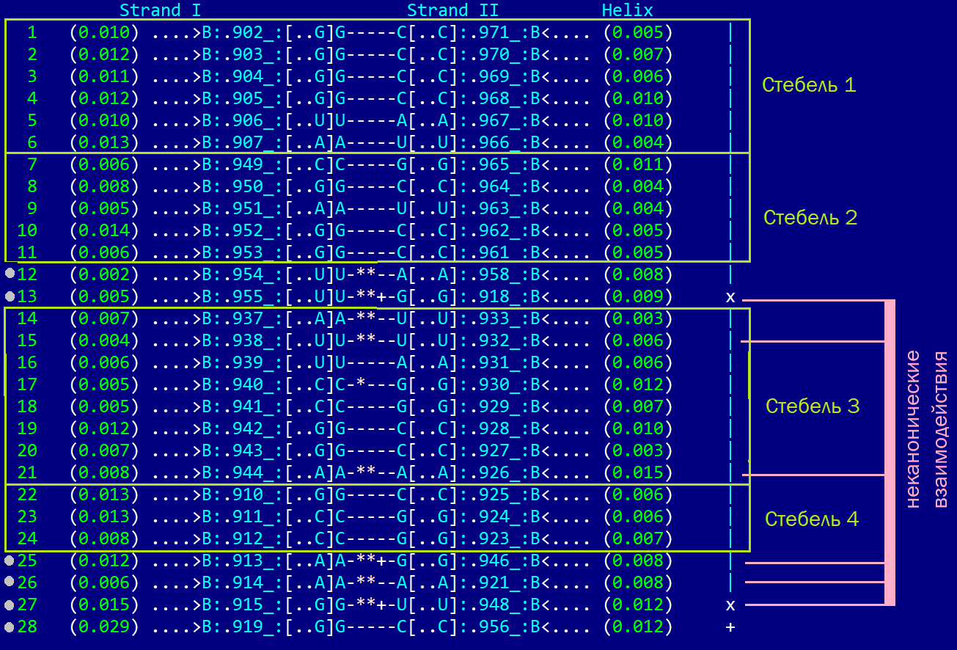
Task: Click the C-*---G pair in row 17
Action: click(370, 384)
